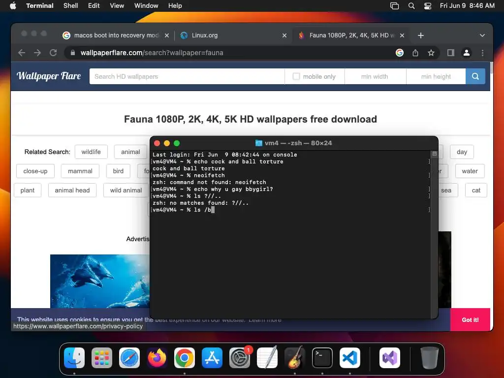The image size is (504, 378).
Task: Click the Stage Manager windows icon
Action: pyautogui.click(x=394, y=5)
